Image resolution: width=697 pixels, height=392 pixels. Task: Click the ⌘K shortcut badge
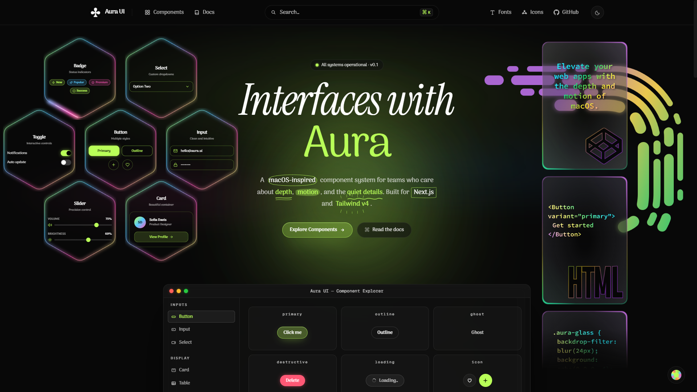point(426,12)
